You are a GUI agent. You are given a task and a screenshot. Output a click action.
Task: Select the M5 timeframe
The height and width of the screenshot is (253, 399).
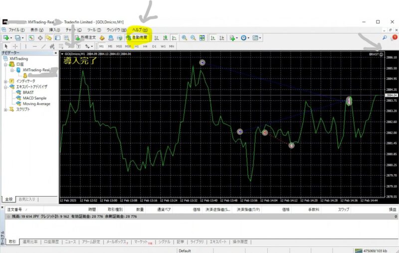click(x=110, y=46)
